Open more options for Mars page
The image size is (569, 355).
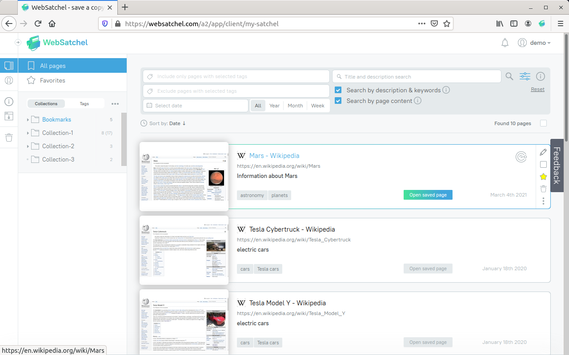pyautogui.click(x=543, y=201)
